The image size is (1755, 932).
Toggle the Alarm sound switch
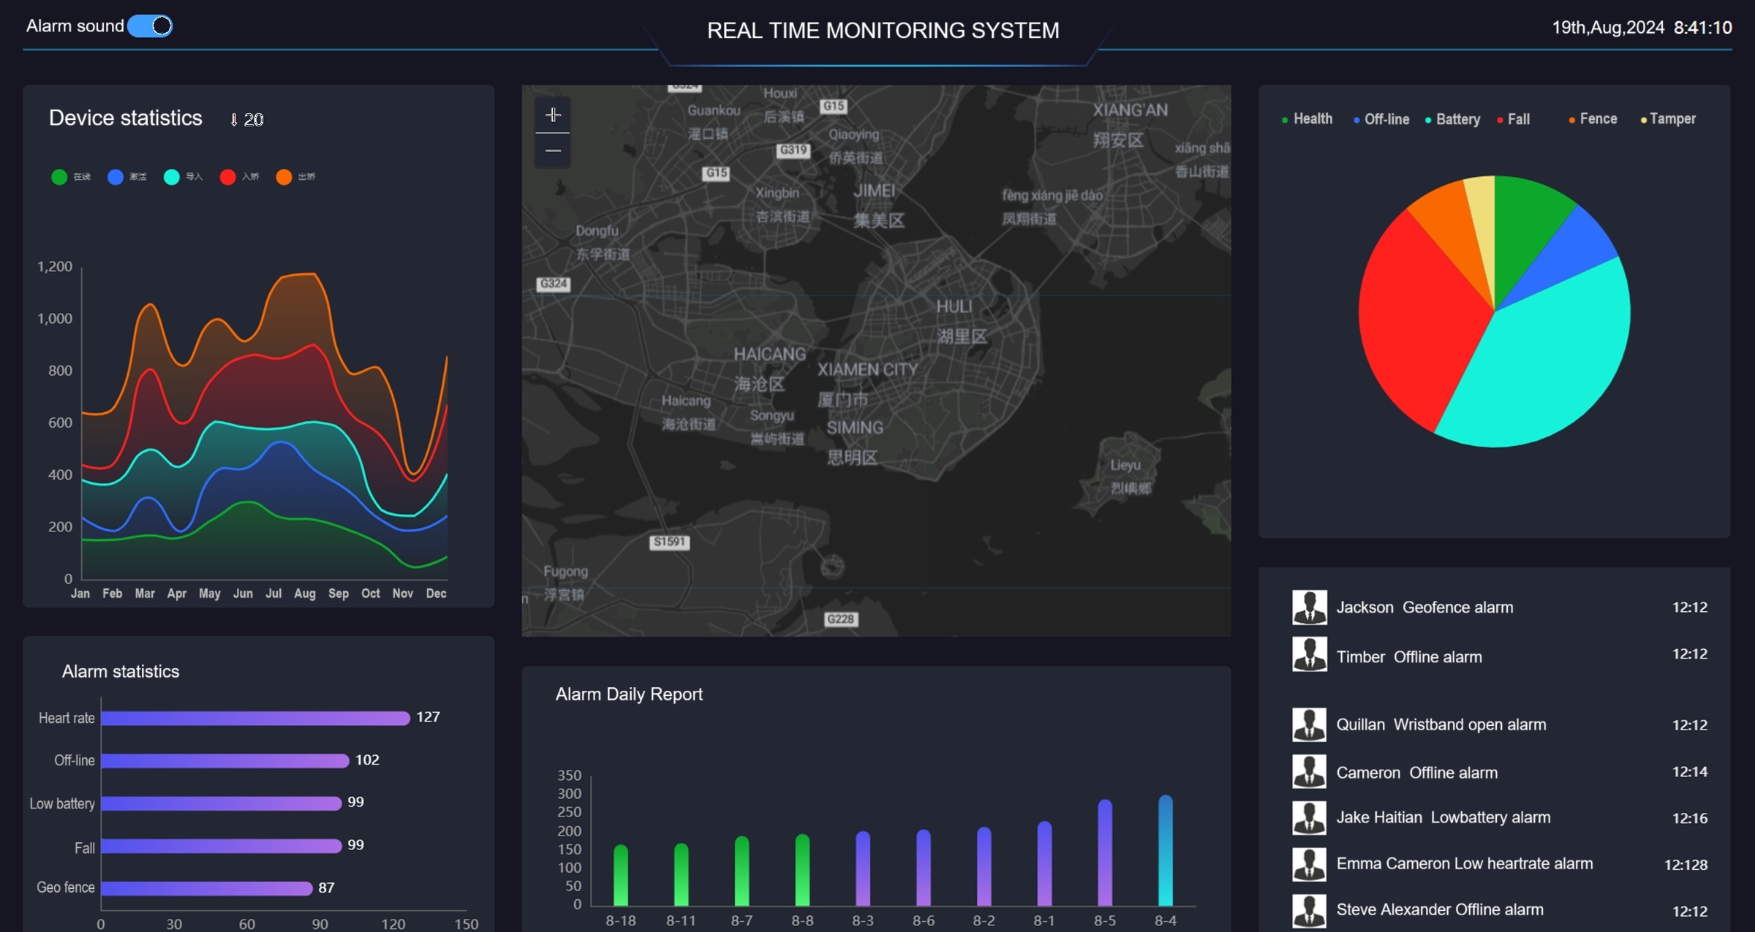(150, 26)
